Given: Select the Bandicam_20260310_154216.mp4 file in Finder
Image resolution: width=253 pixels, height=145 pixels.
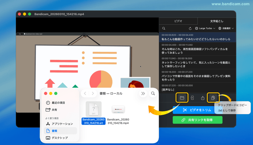Looking at the screenshot, I should (118, 115).
